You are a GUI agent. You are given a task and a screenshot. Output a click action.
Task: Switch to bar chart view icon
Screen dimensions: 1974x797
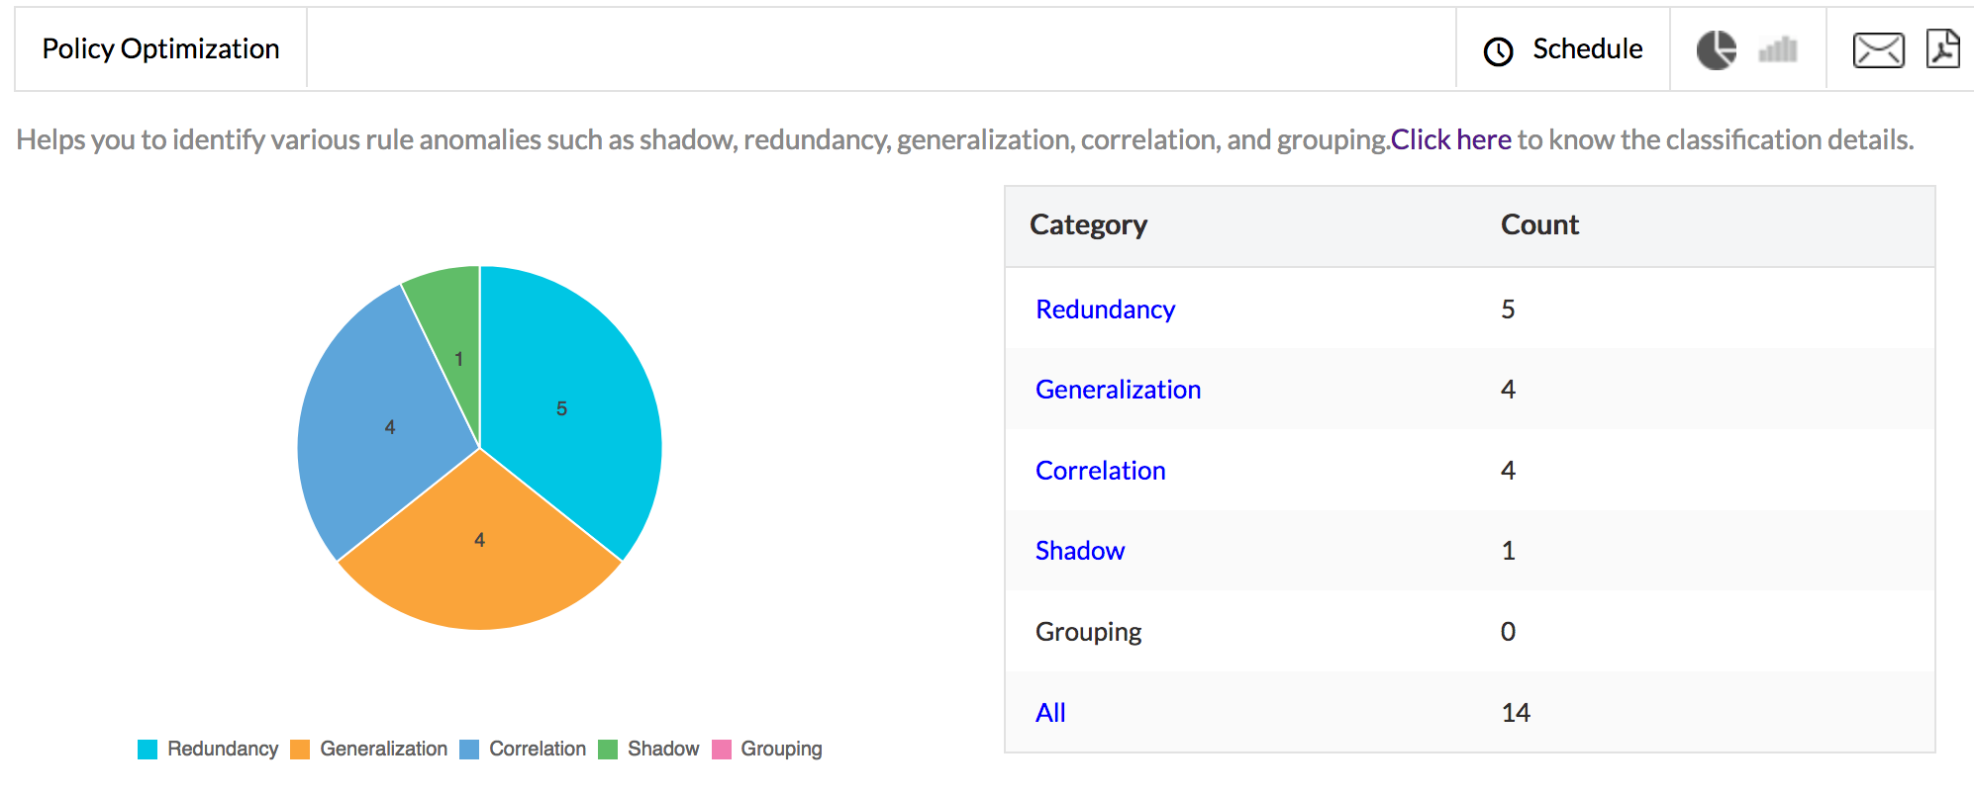point(1778,49)
